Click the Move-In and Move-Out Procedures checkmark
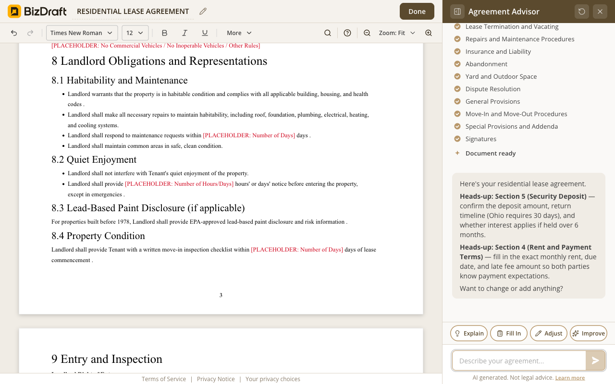Screen dimensions: 615x384 click(457, 114)
